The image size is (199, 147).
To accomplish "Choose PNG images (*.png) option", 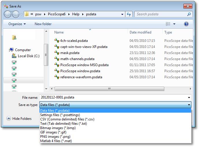I will tap(115, 137).
